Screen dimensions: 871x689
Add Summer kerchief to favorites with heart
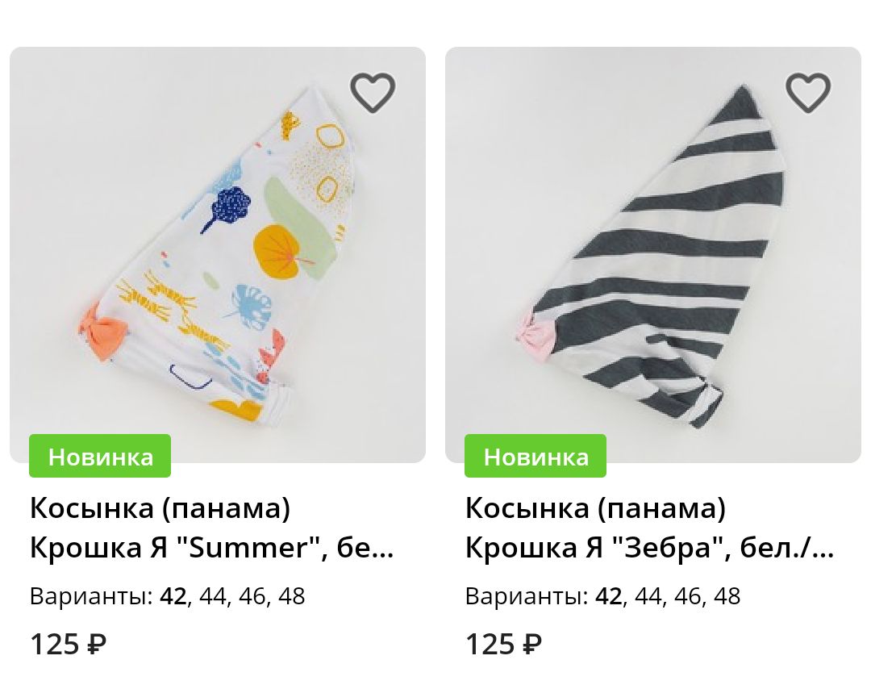(372, 92)
